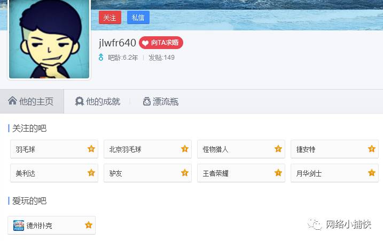Click the star badge on 月华剑士
Screen dimensions: 383x241
pos(372,173)
